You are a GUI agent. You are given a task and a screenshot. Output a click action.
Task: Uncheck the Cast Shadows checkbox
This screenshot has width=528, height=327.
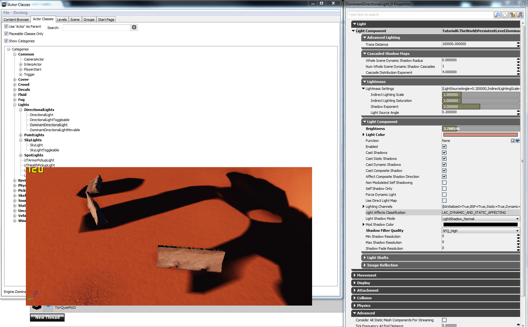(444, 153)
